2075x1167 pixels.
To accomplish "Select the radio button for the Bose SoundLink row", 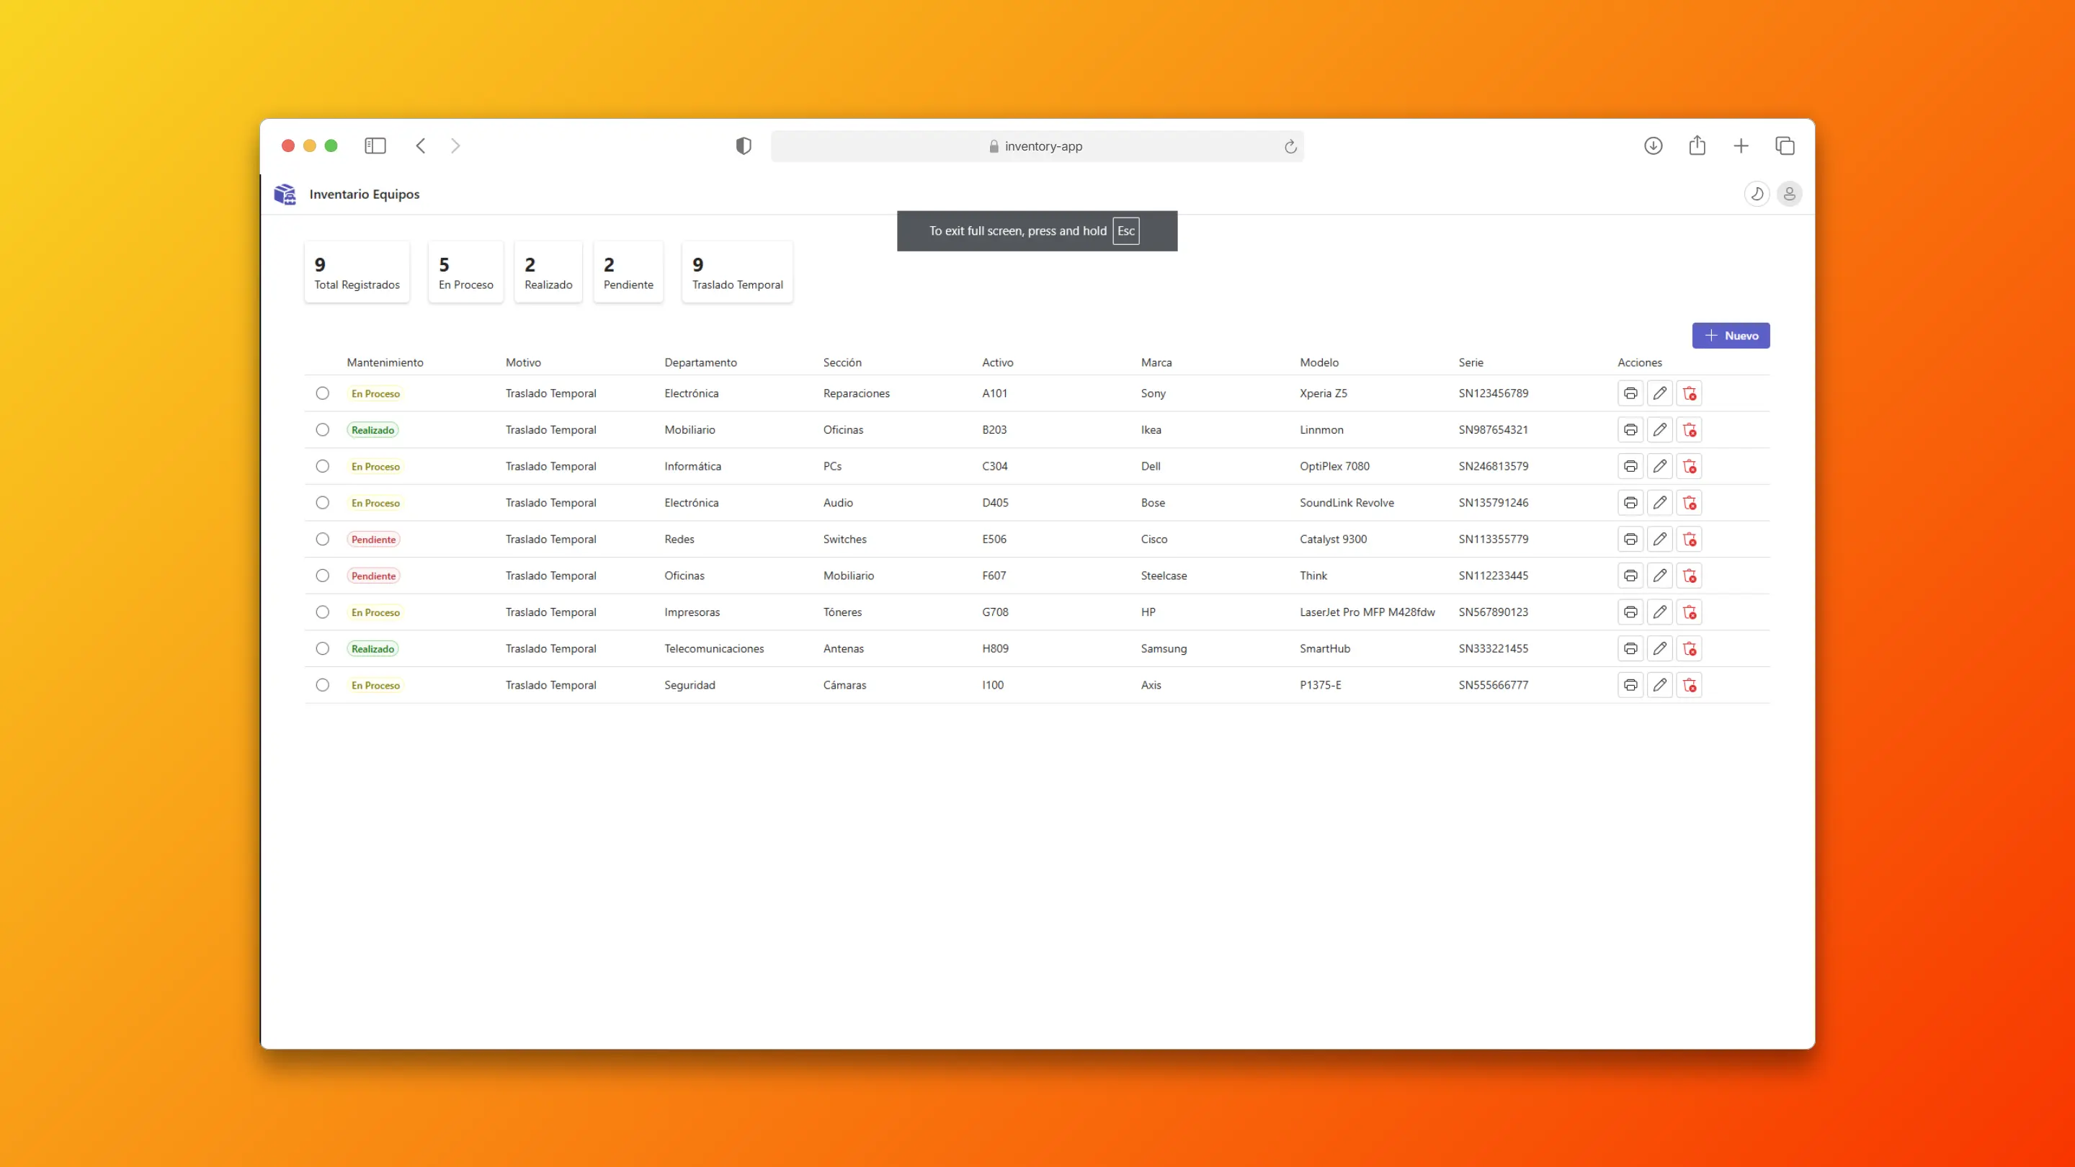I will click(x=323, y=503).
